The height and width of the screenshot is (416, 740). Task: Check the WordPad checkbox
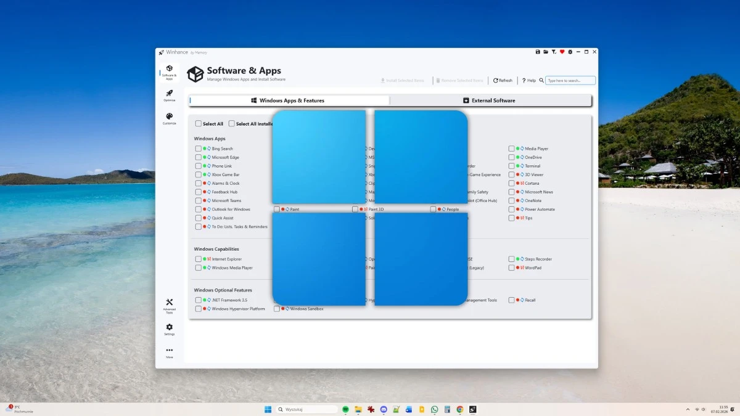click(x=511, y=267)
